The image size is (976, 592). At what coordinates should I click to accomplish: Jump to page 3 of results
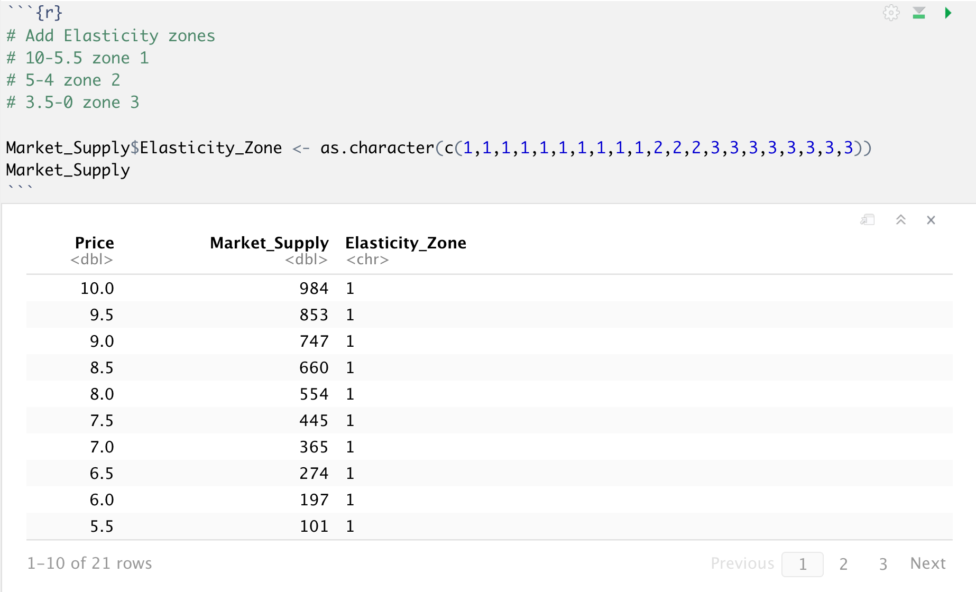(883, 564)
